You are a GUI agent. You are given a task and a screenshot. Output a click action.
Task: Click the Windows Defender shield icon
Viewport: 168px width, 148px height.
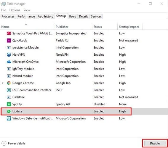[x=9, y=118]
